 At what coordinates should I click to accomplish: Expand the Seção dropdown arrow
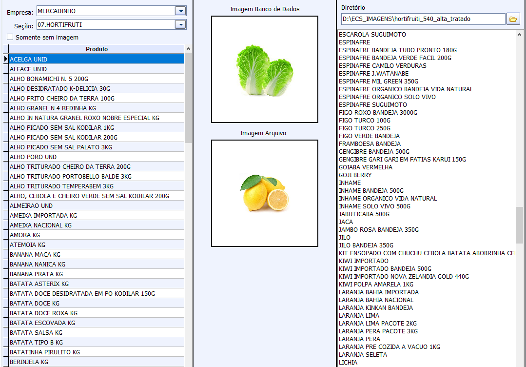[x=180, y=24]
